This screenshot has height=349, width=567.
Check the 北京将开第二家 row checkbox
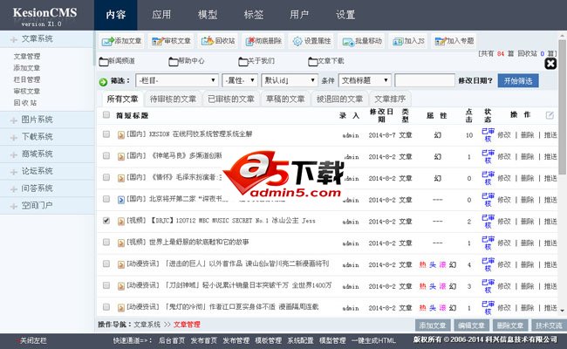pyautogui.click(x=106, y=199)
